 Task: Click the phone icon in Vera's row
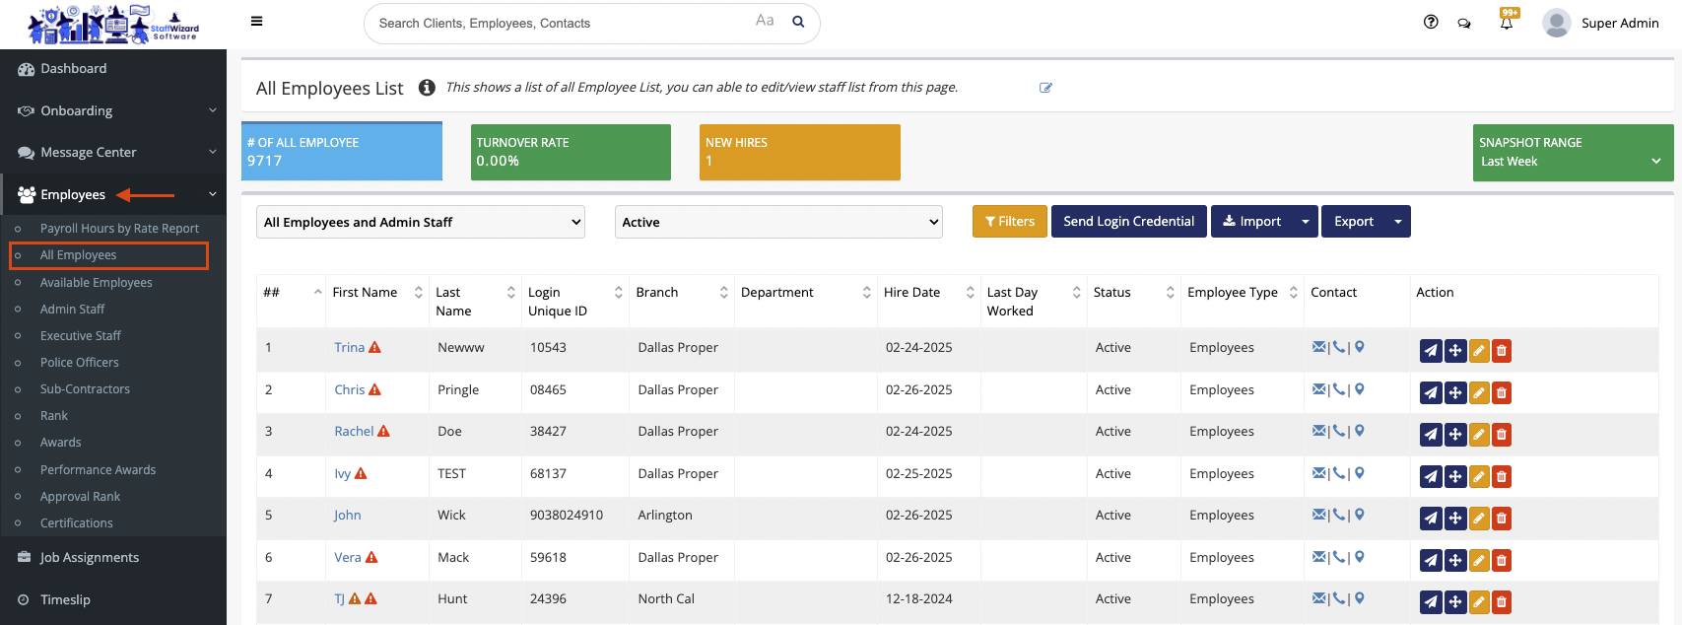1339,557
